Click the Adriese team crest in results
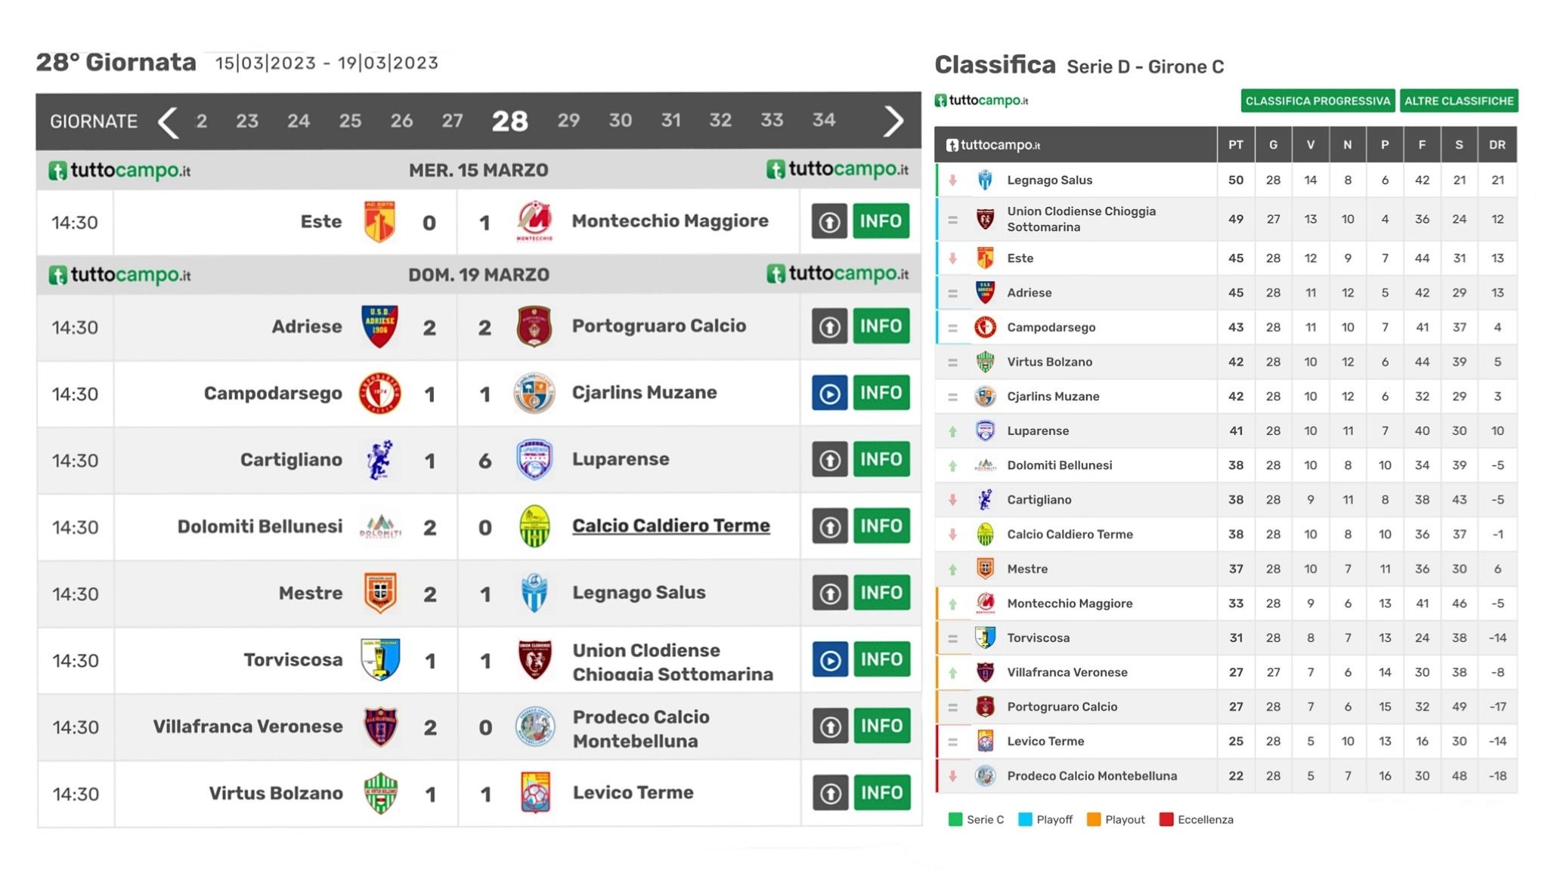The height and width of the screenshot is (870, 1548). coord(380,326)
